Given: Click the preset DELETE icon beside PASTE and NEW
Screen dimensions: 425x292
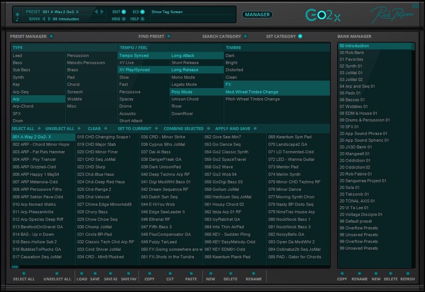Looking at the screenshot, I should 231,274.
